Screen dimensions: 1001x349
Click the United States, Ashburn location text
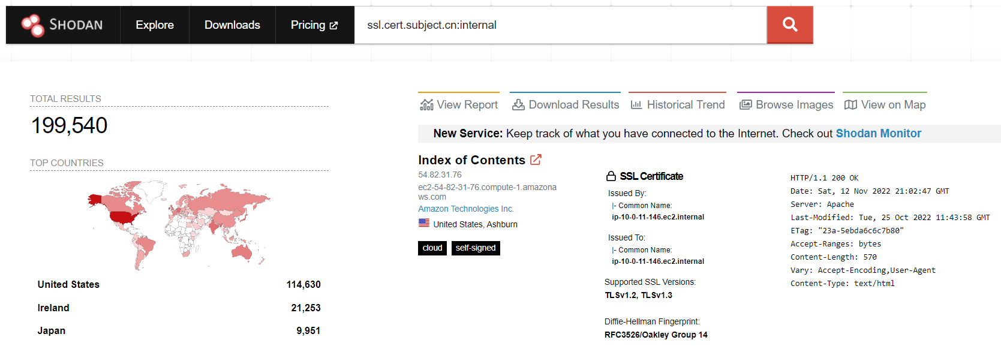(x=475, y=224)
